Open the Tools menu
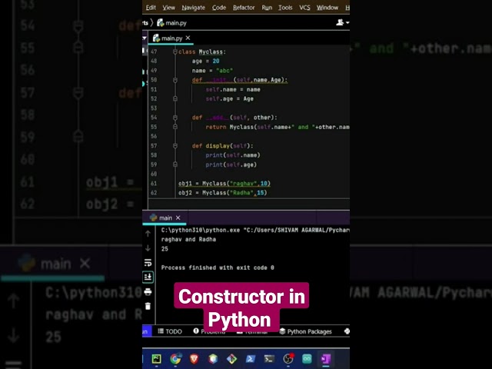 (x=285, y=8)
